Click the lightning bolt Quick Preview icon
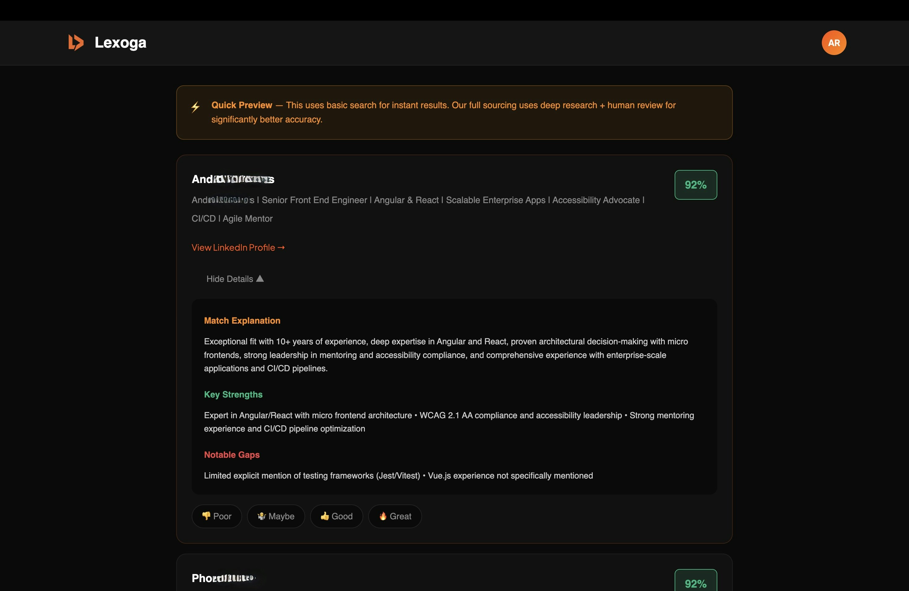Image resolution: width=909 pixels, height=591 pixels. click(195, 107)
